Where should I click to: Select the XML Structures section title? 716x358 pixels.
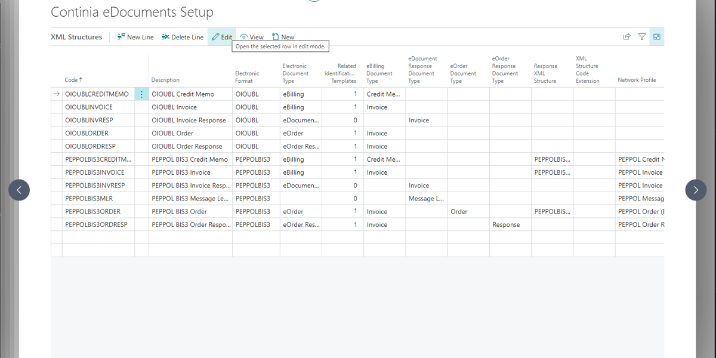tap(76, 37)
